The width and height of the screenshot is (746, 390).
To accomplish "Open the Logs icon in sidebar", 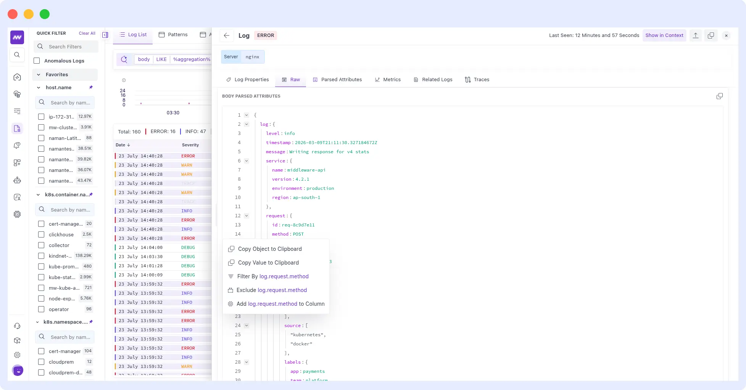I will (17, 128).
